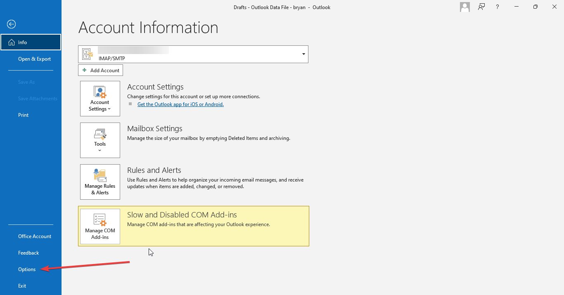564x295 pixels.
Task: Minimize the Outlook window
Action: pyautogui.click(x=517, y=7)
